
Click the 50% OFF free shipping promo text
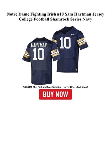pyautogui.click(x=55, y=87)
